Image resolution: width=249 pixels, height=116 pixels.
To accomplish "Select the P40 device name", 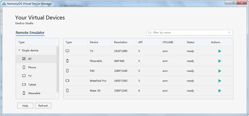I will point(92,71).
